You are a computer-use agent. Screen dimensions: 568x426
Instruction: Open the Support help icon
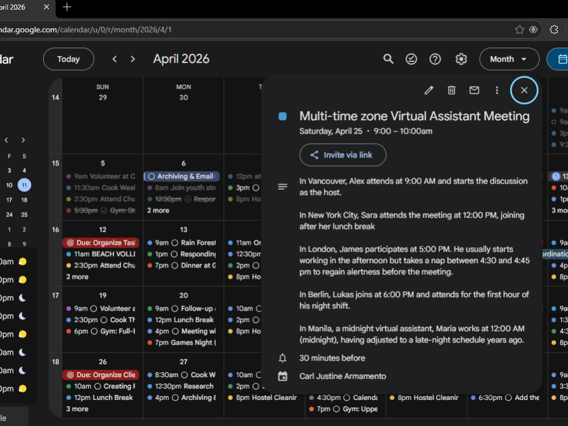(435, 59)
